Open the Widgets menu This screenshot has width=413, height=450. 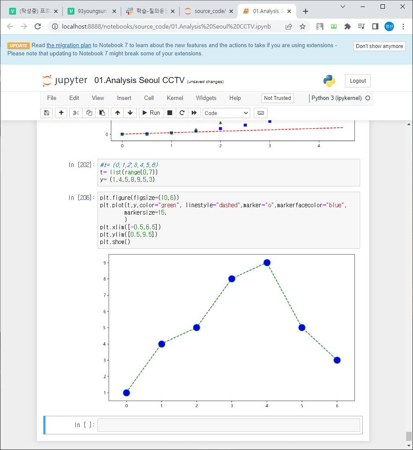tap(206, 98)
